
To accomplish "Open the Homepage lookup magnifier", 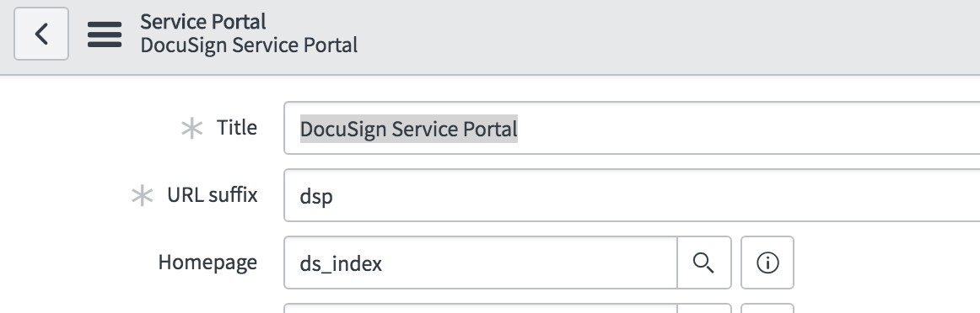I will pyautogui.click(x=703, y=263).
